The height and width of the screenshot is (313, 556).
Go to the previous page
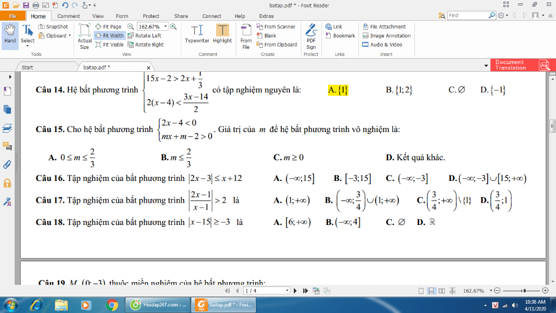(237, 291)
